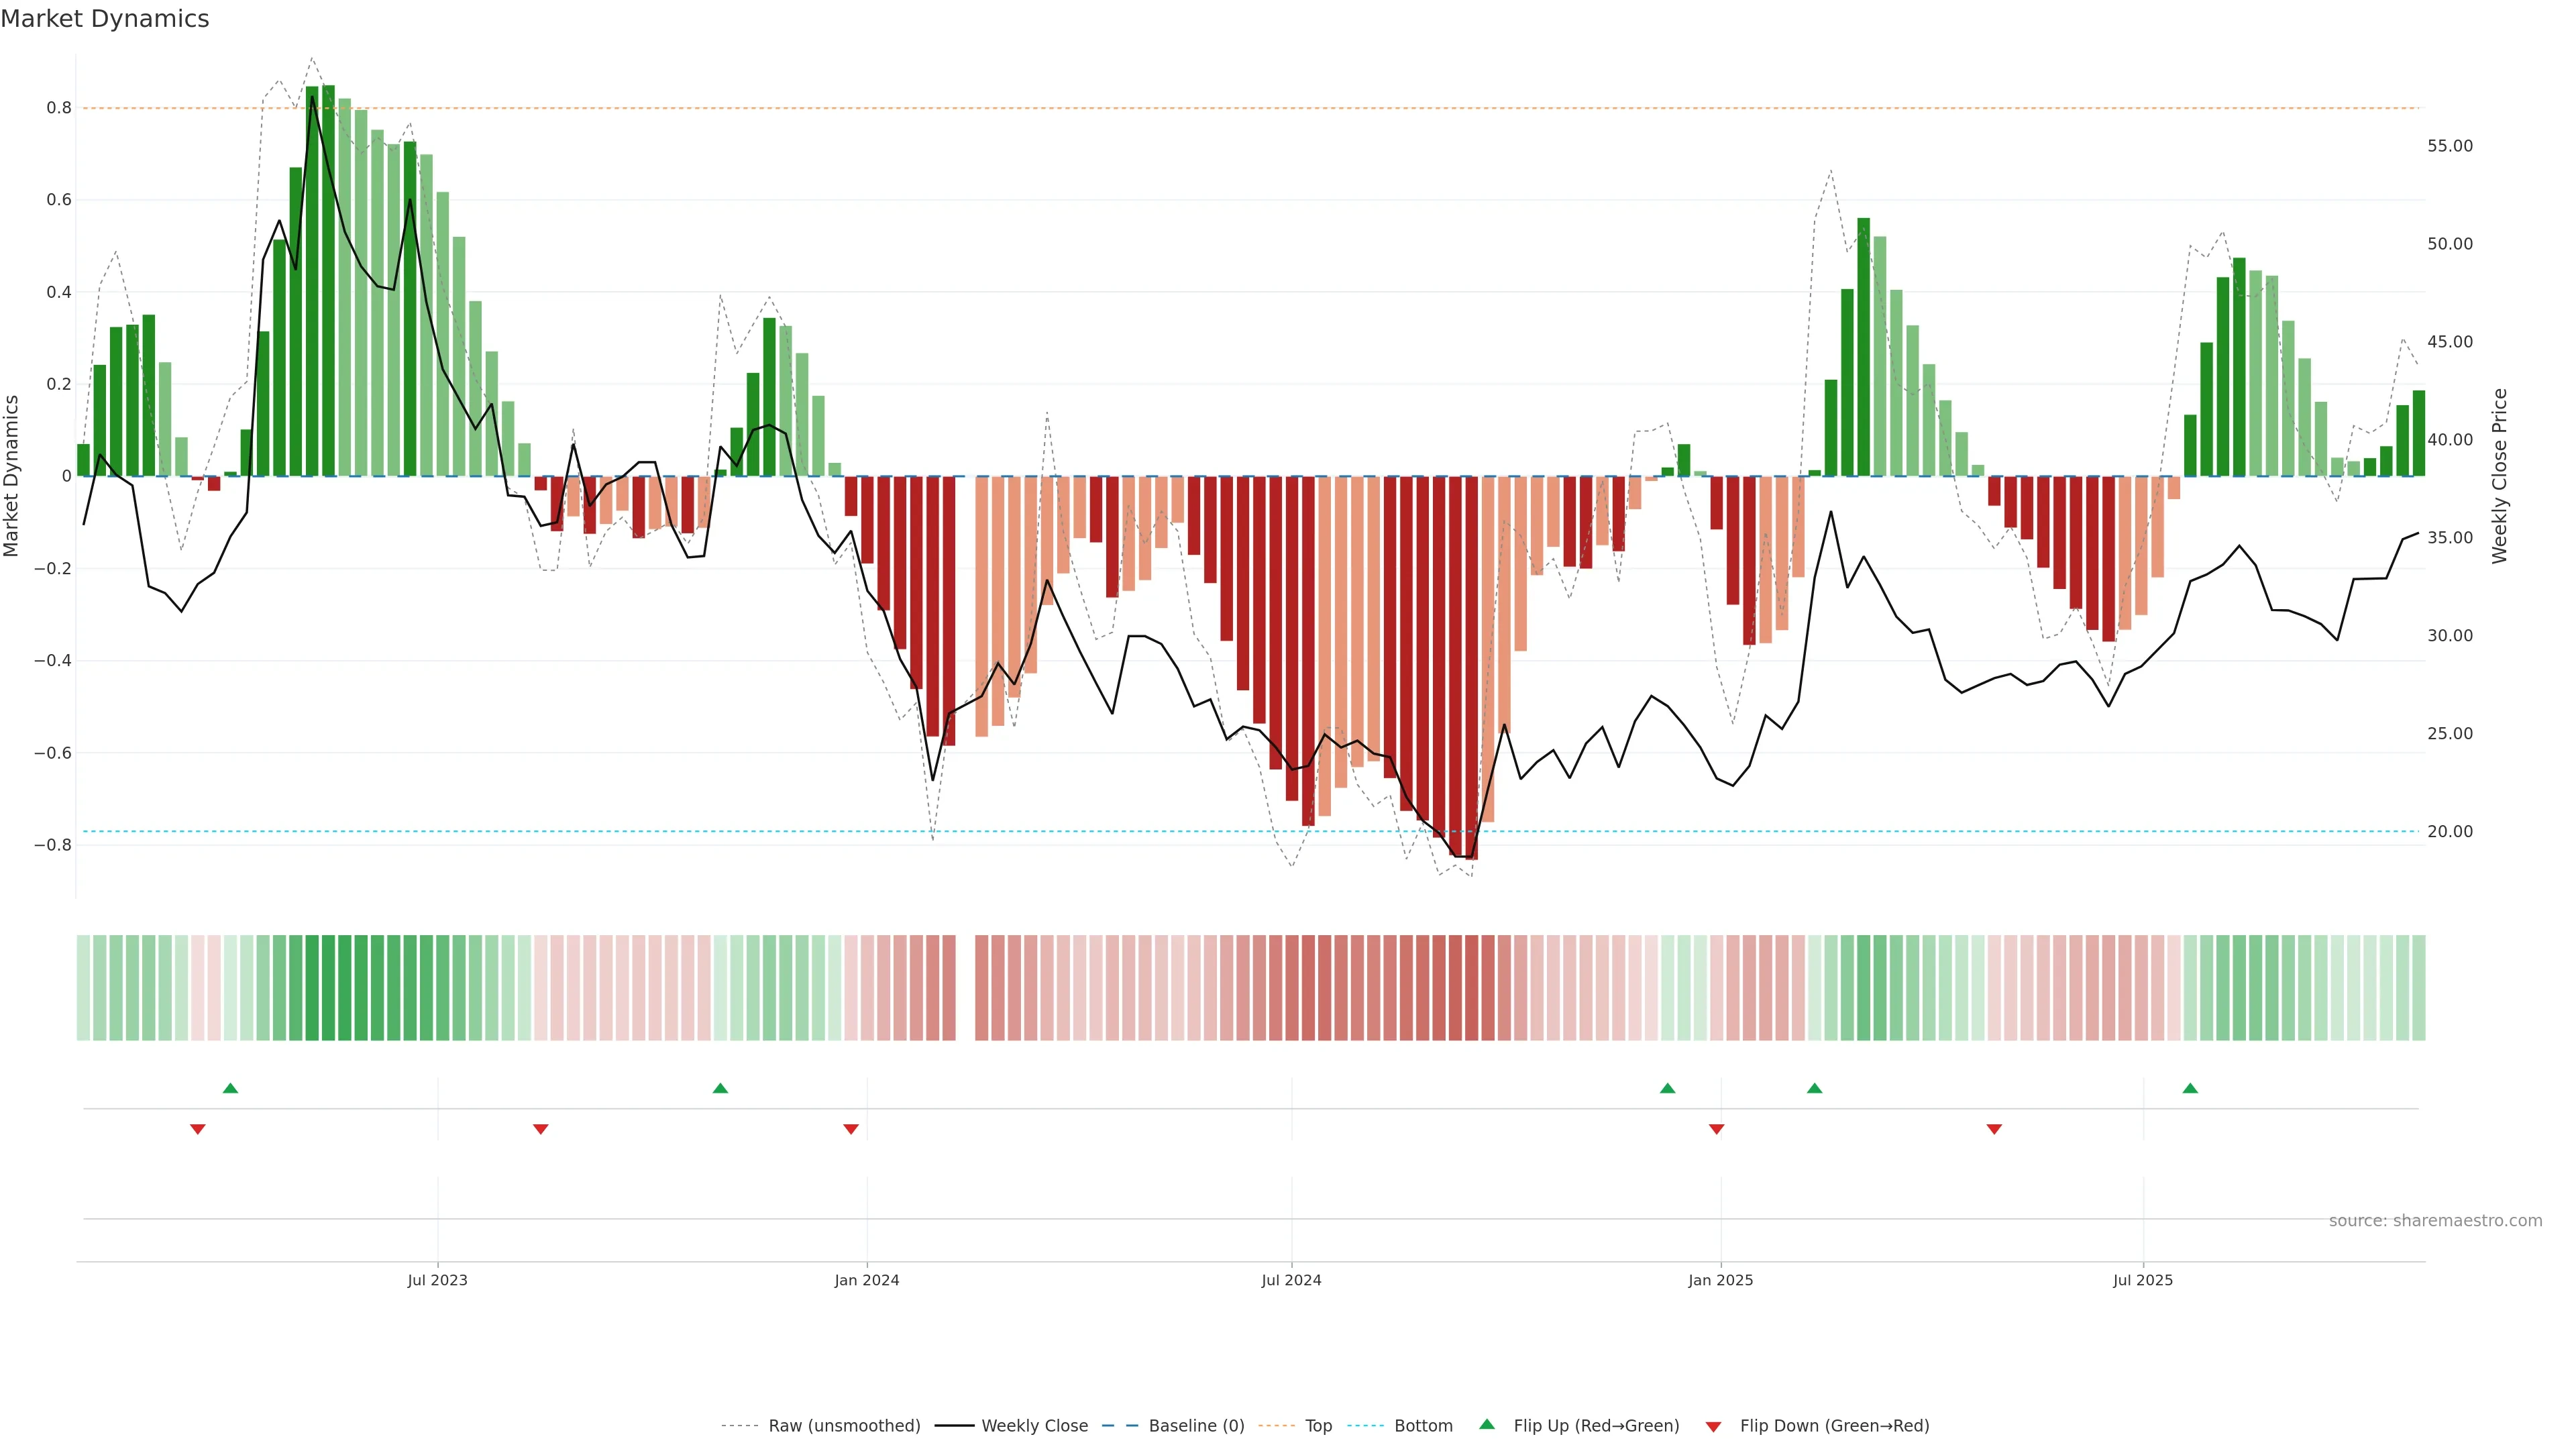2576x1449 pixels.
Task: Toggle the Top legend entry
Action: tap(1318, 1426)
